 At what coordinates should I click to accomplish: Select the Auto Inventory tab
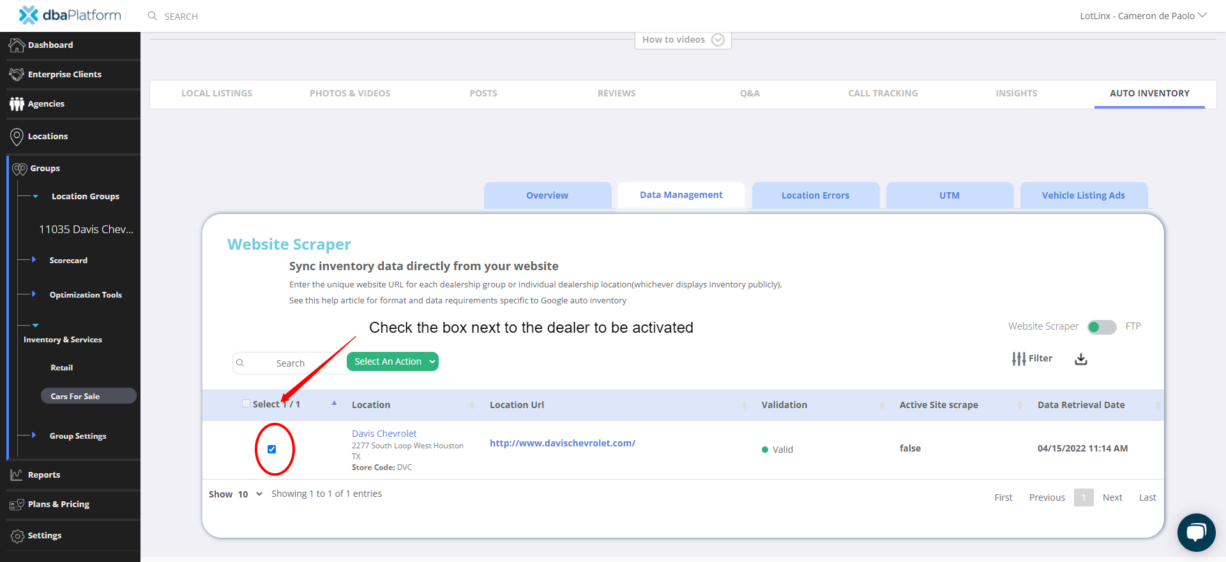pyautogui.click(x=1149, y=93)
